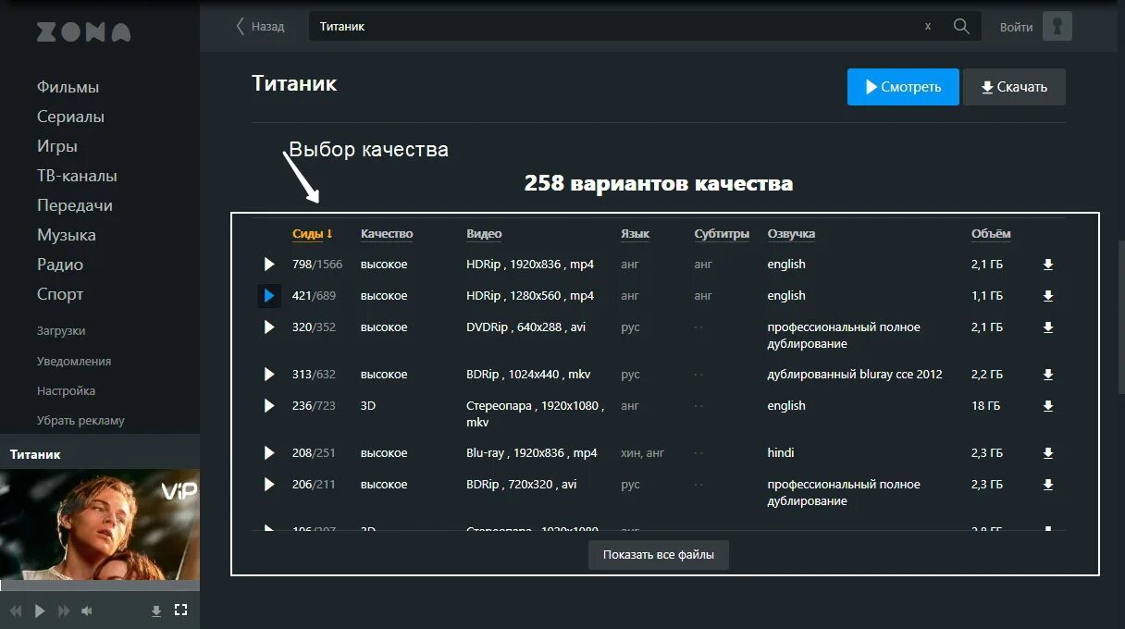
Task: Fast forward in the mini player
Action: pos(64,610)
